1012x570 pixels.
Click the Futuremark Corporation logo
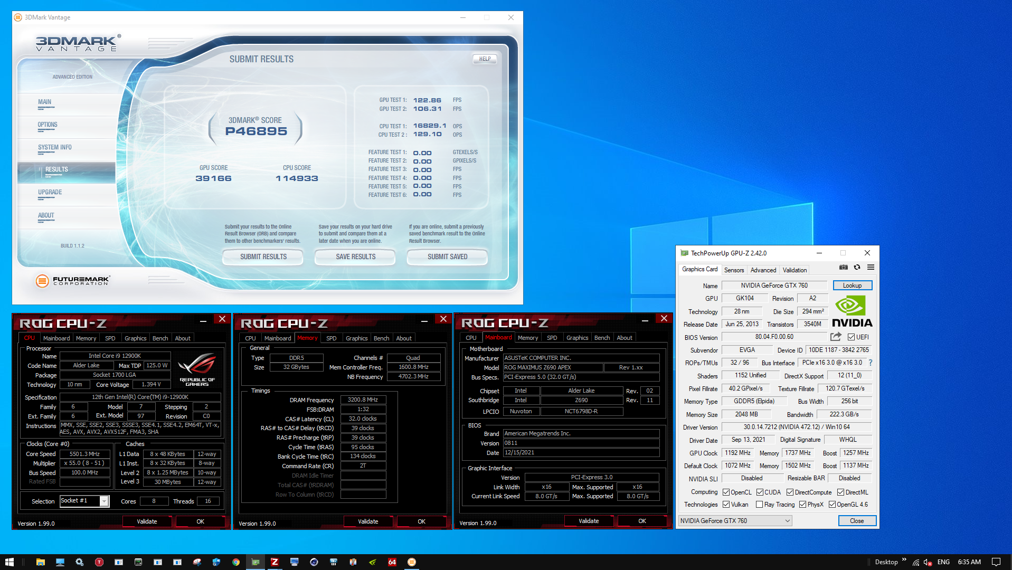point(73,281)
